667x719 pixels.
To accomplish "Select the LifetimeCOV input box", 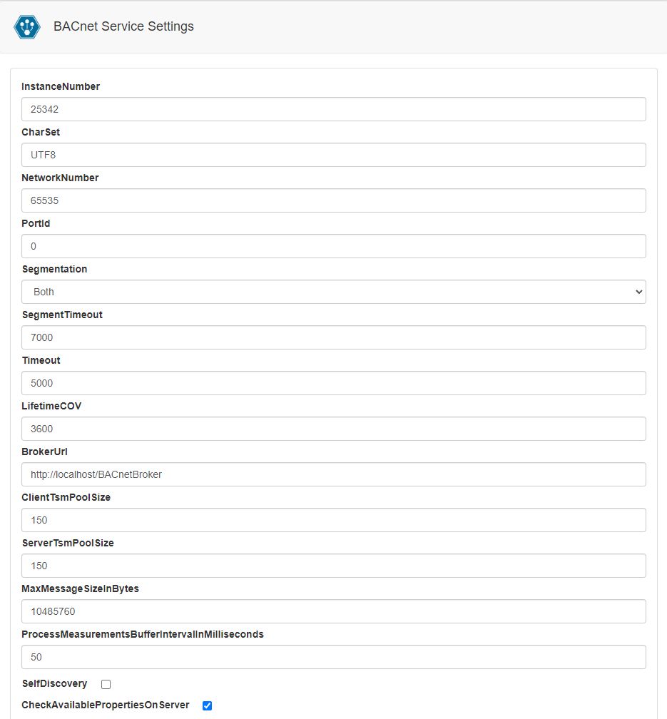I will point(333,429).
